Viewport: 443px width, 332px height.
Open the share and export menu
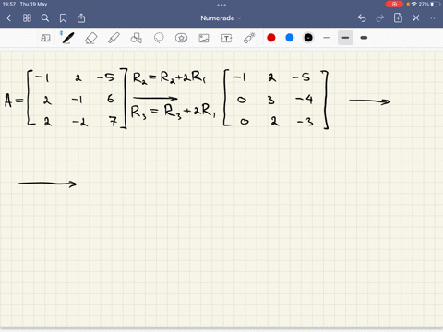81,18
